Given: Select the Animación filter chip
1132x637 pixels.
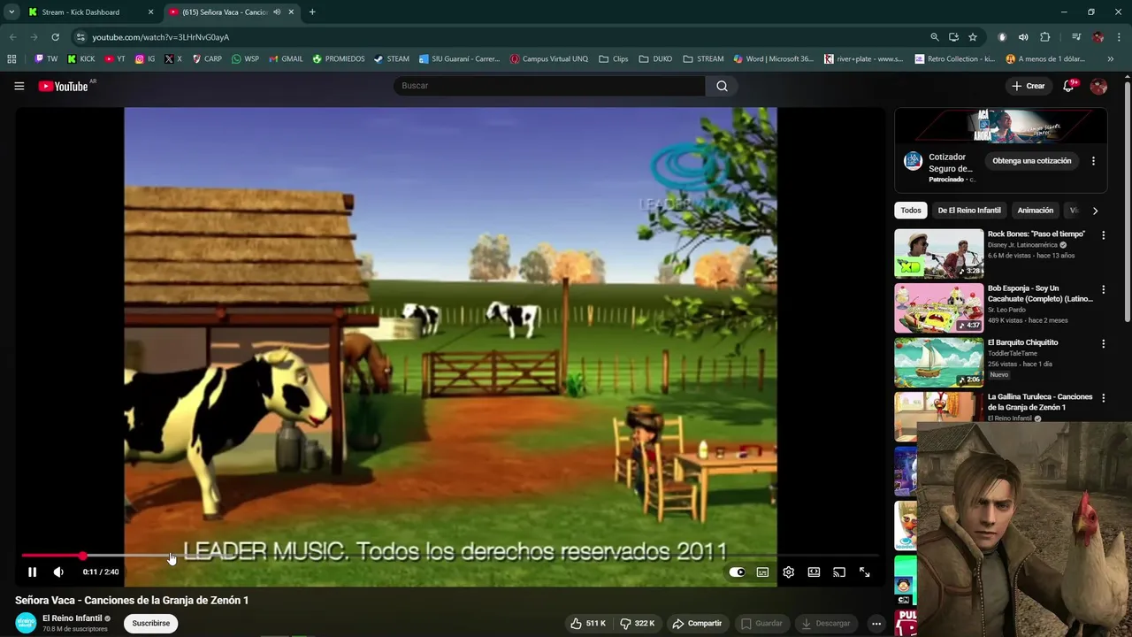Looking at the screenshot, I should (x=1035, y=211).
